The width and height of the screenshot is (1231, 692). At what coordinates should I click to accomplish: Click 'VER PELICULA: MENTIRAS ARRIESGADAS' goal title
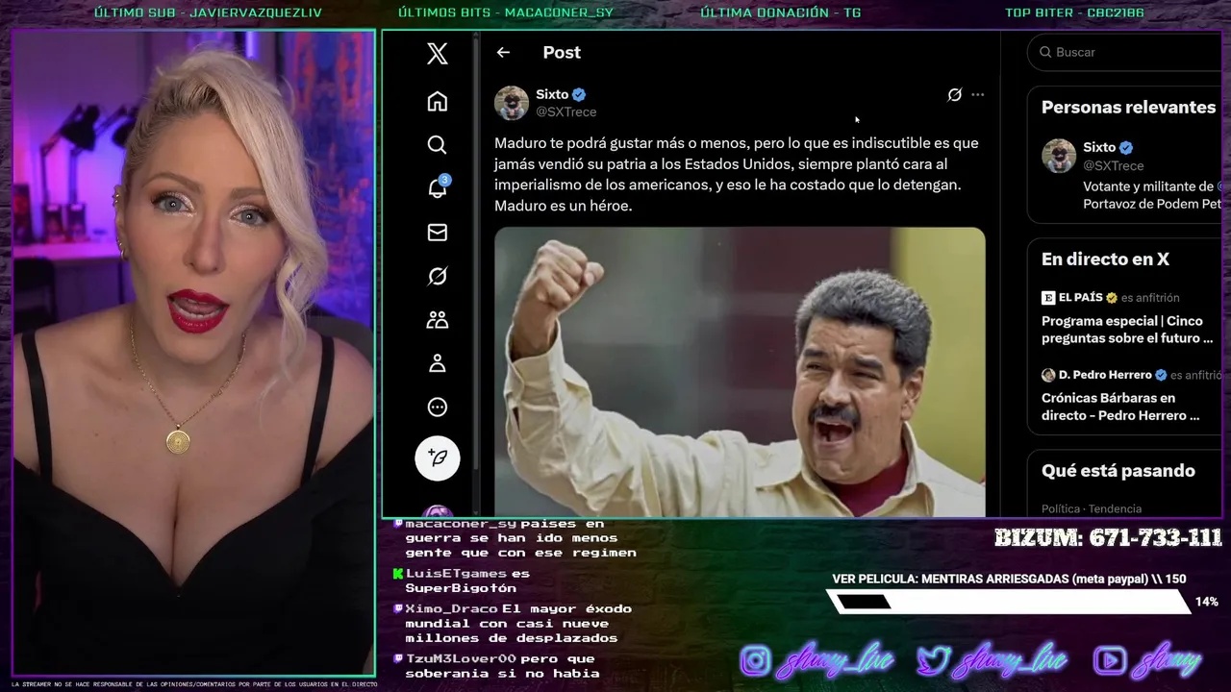tap(1009, 579)
